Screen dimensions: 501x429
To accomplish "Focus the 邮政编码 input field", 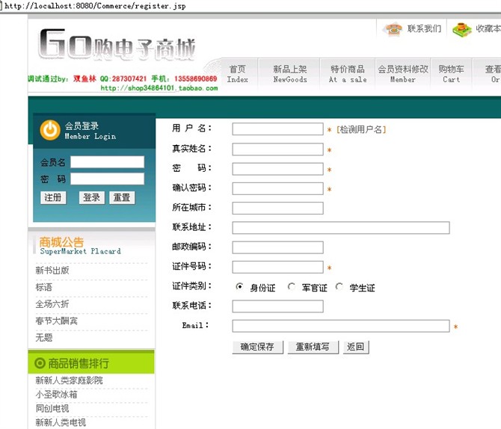I will (x=277, y=247).
